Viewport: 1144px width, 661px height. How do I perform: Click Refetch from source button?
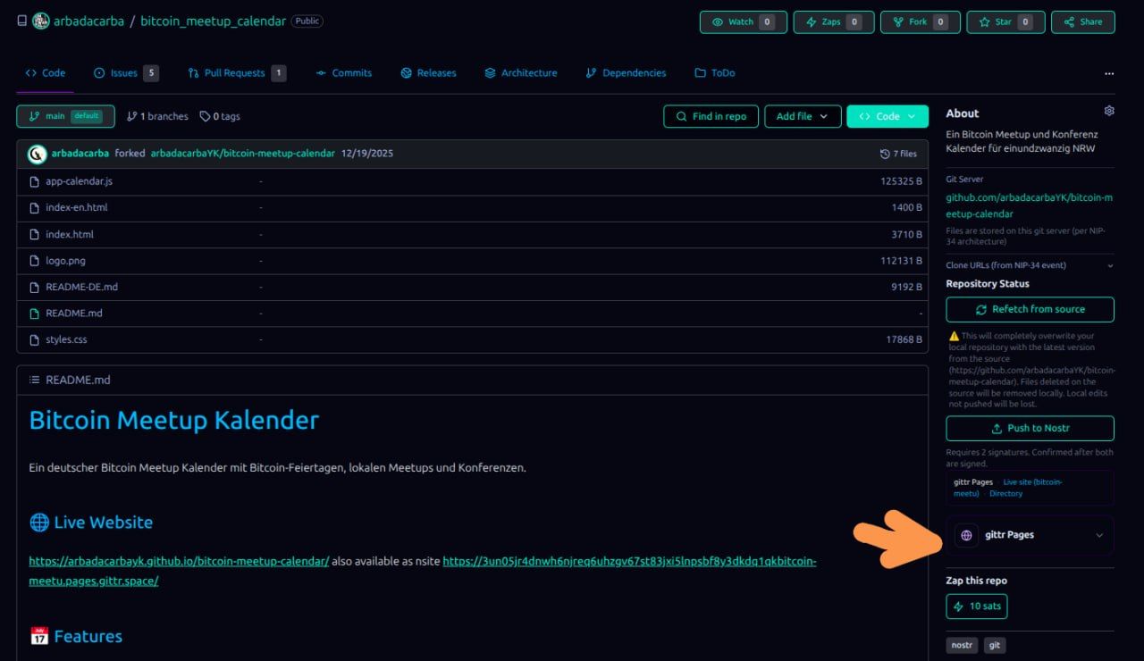click(1030, 309)
